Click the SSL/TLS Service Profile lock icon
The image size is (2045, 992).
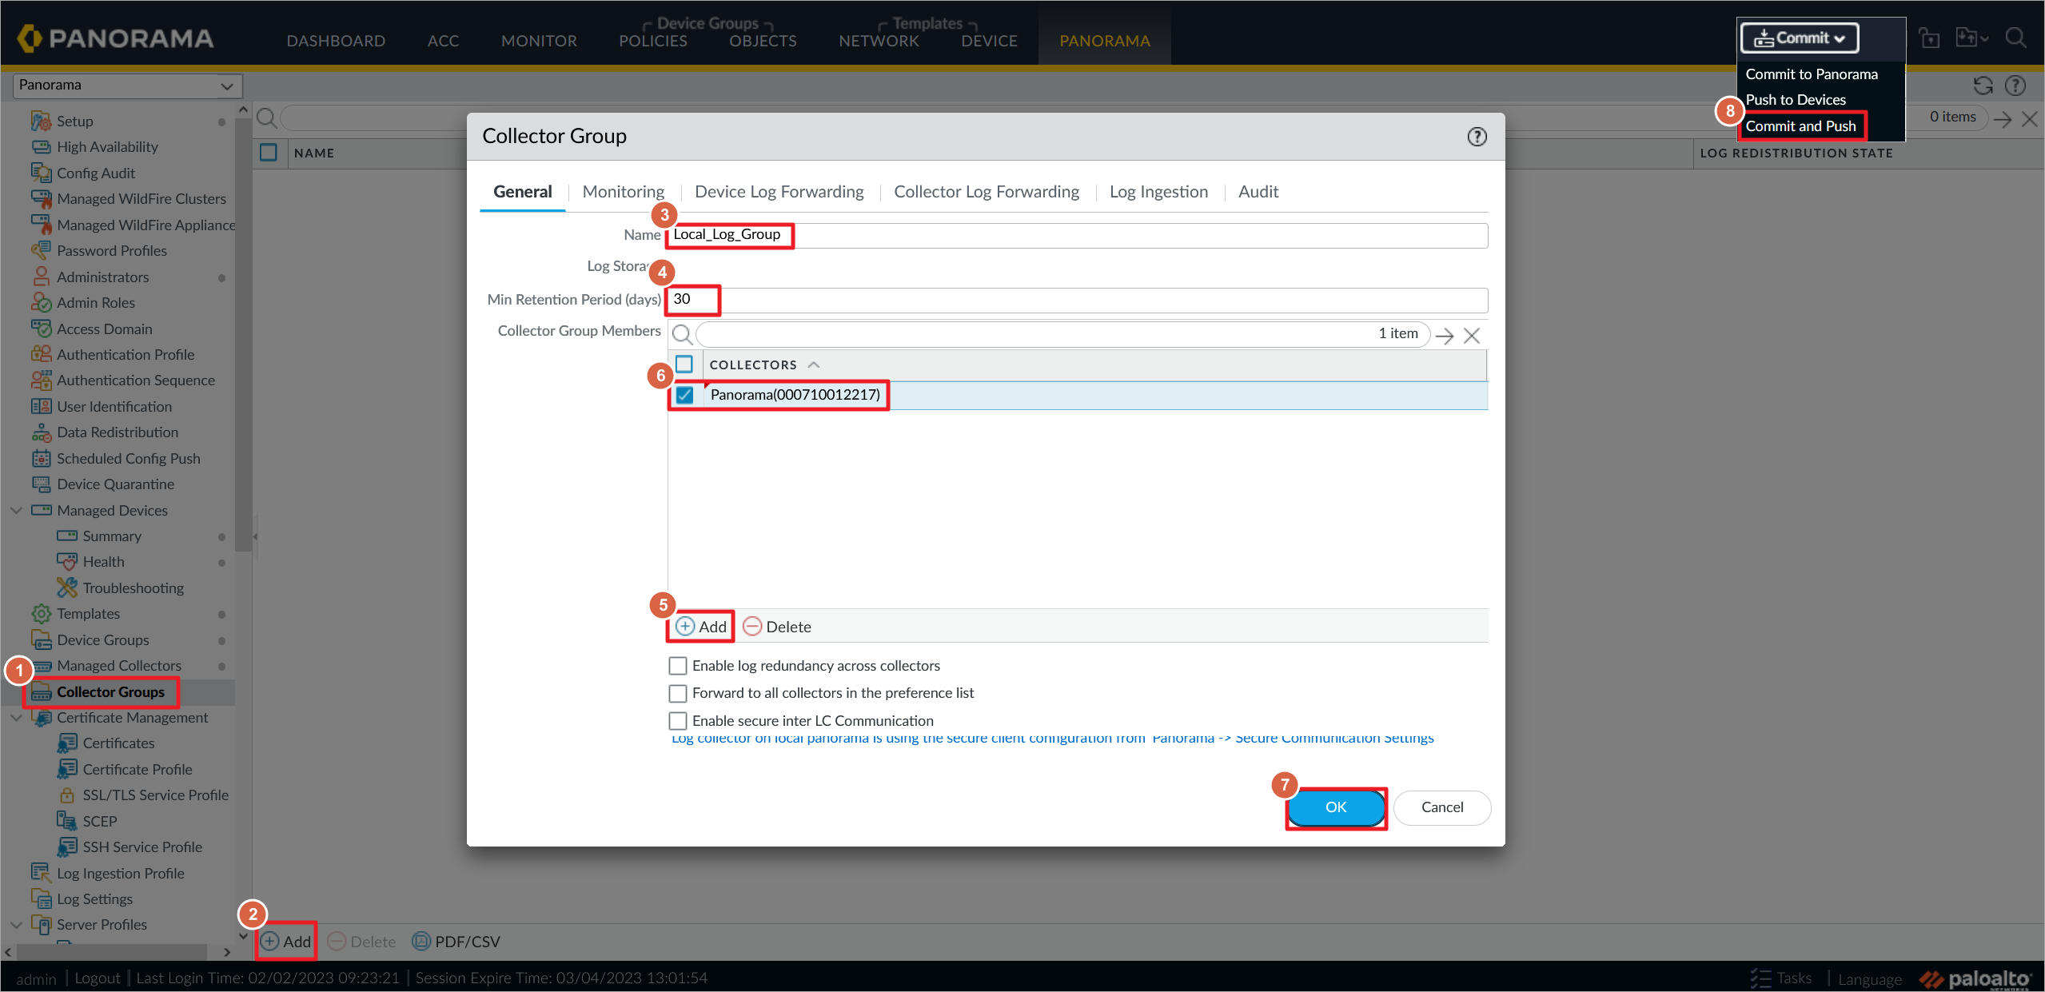point(67,795)
